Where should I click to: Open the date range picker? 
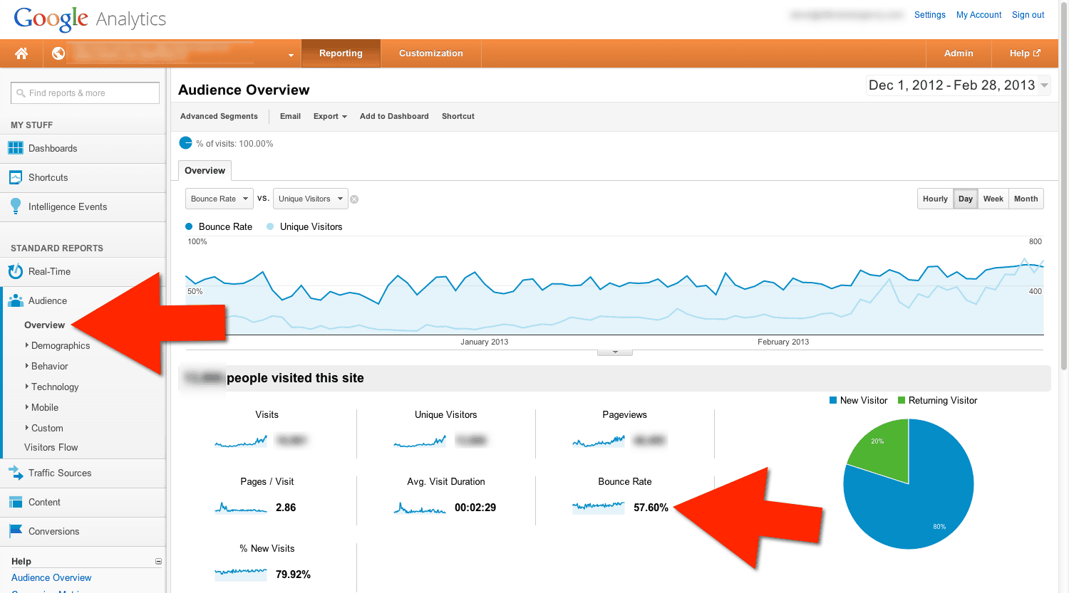click(958, 85)
